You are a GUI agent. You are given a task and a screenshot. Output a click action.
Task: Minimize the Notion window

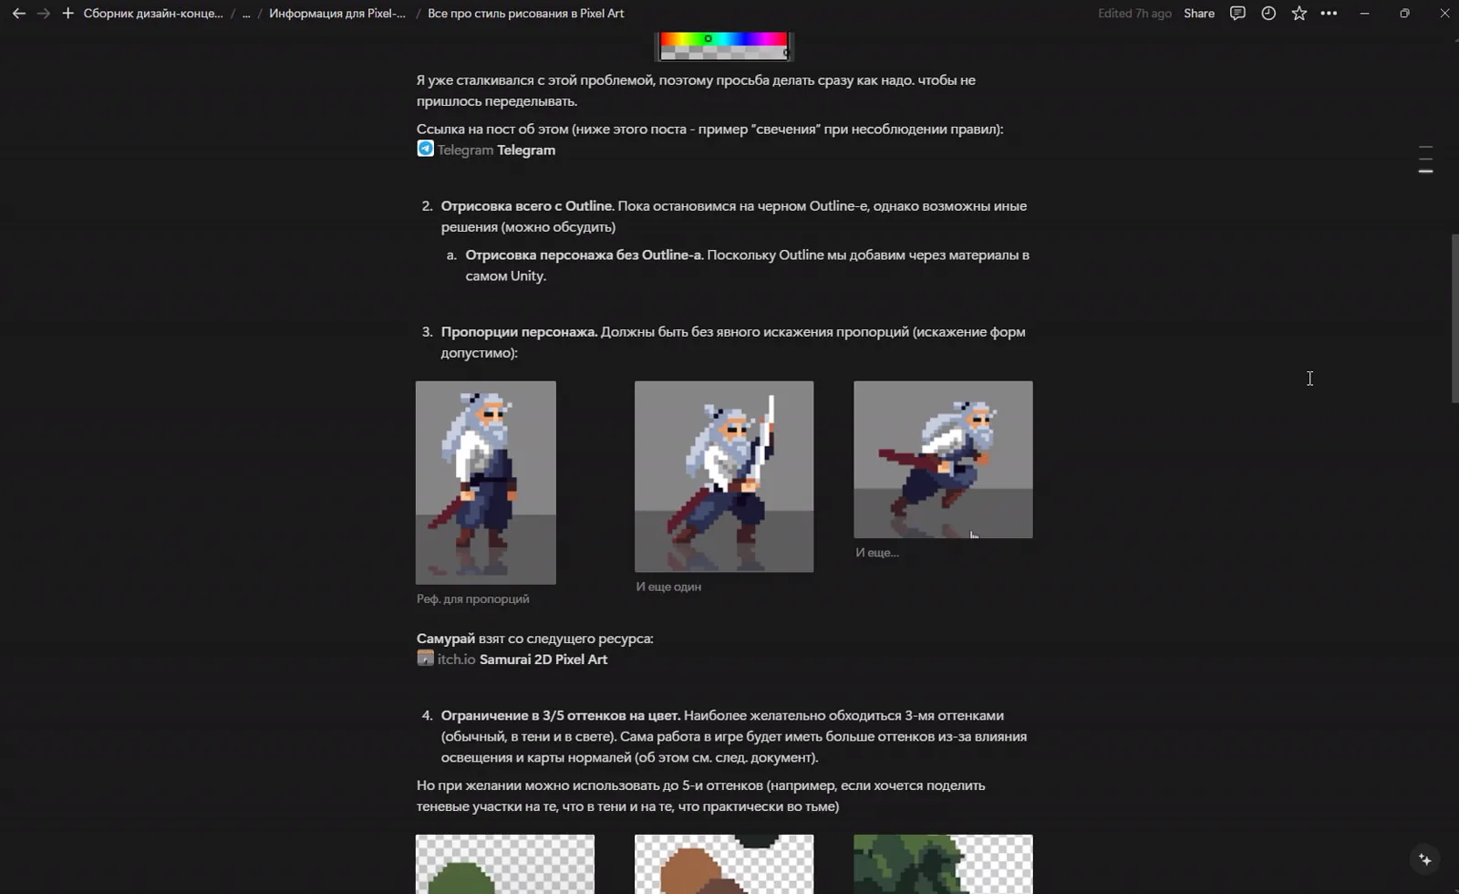point(1364,14)
